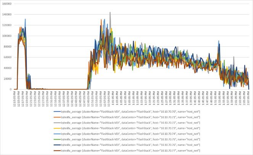Click the gray legend line marker for 10.10.70.72
The width and height of the screenshot is (253, 155).
pyautogui.click(x=57, y=123)
